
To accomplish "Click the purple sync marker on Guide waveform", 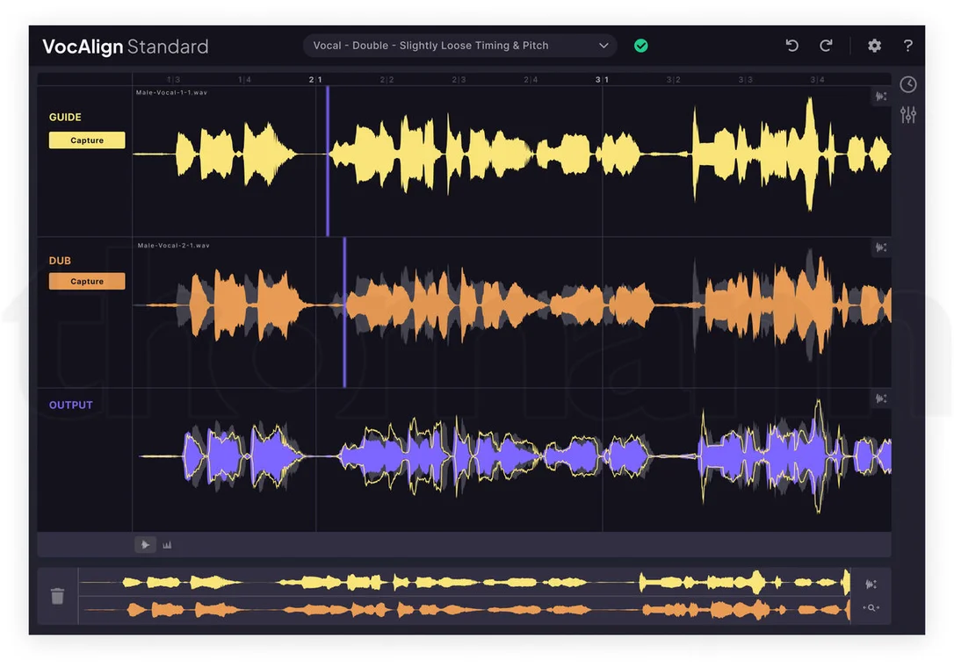I will coord(328,161).
